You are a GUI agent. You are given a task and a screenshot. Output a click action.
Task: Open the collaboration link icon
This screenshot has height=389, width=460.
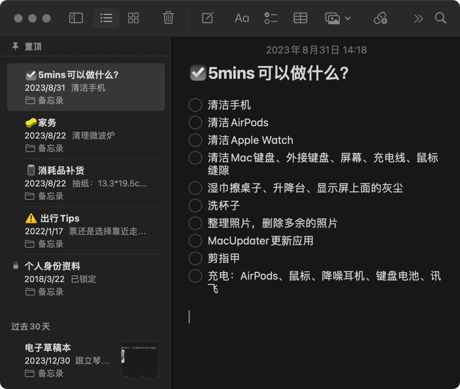tap(380, 18)
